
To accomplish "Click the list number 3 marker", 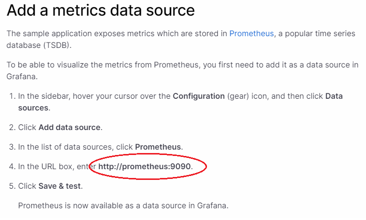I will coord(12,147).
